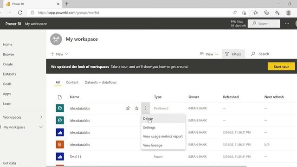Sort by the Owner column header

194,97
